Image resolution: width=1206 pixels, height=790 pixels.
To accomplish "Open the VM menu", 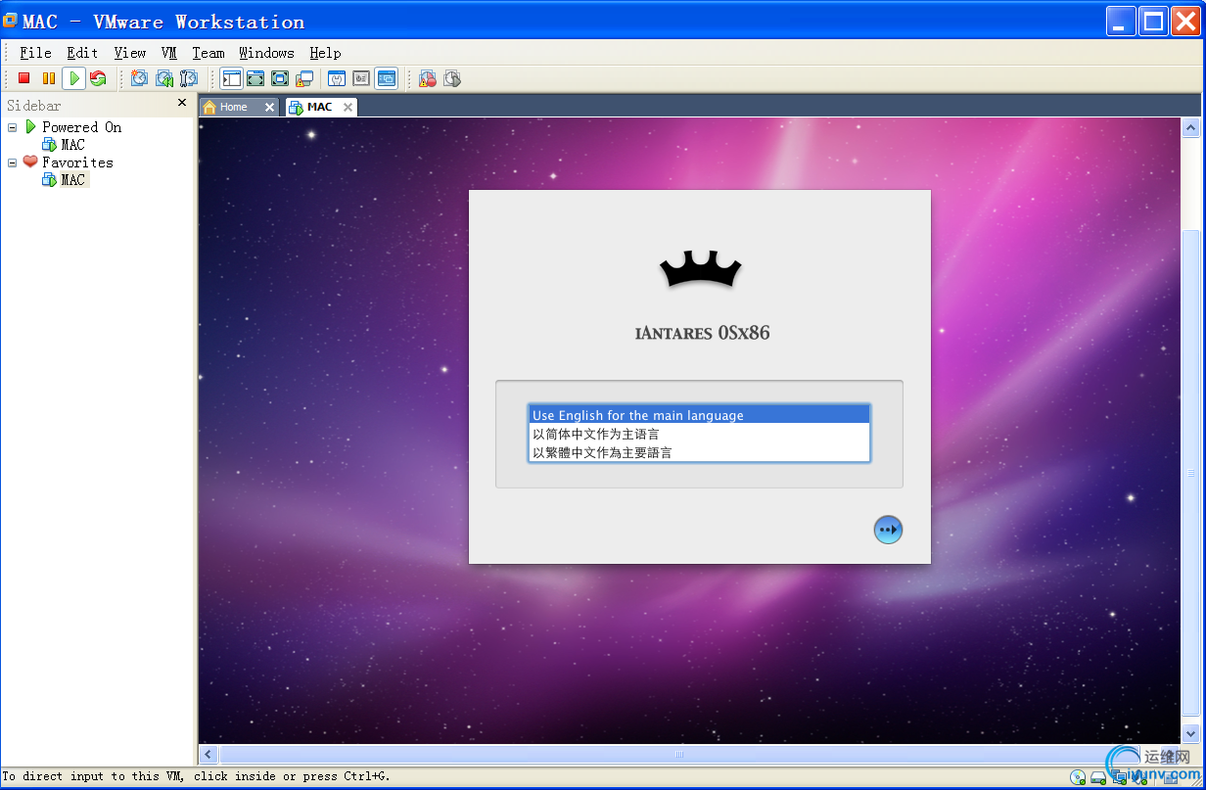I will pos(169,53).
